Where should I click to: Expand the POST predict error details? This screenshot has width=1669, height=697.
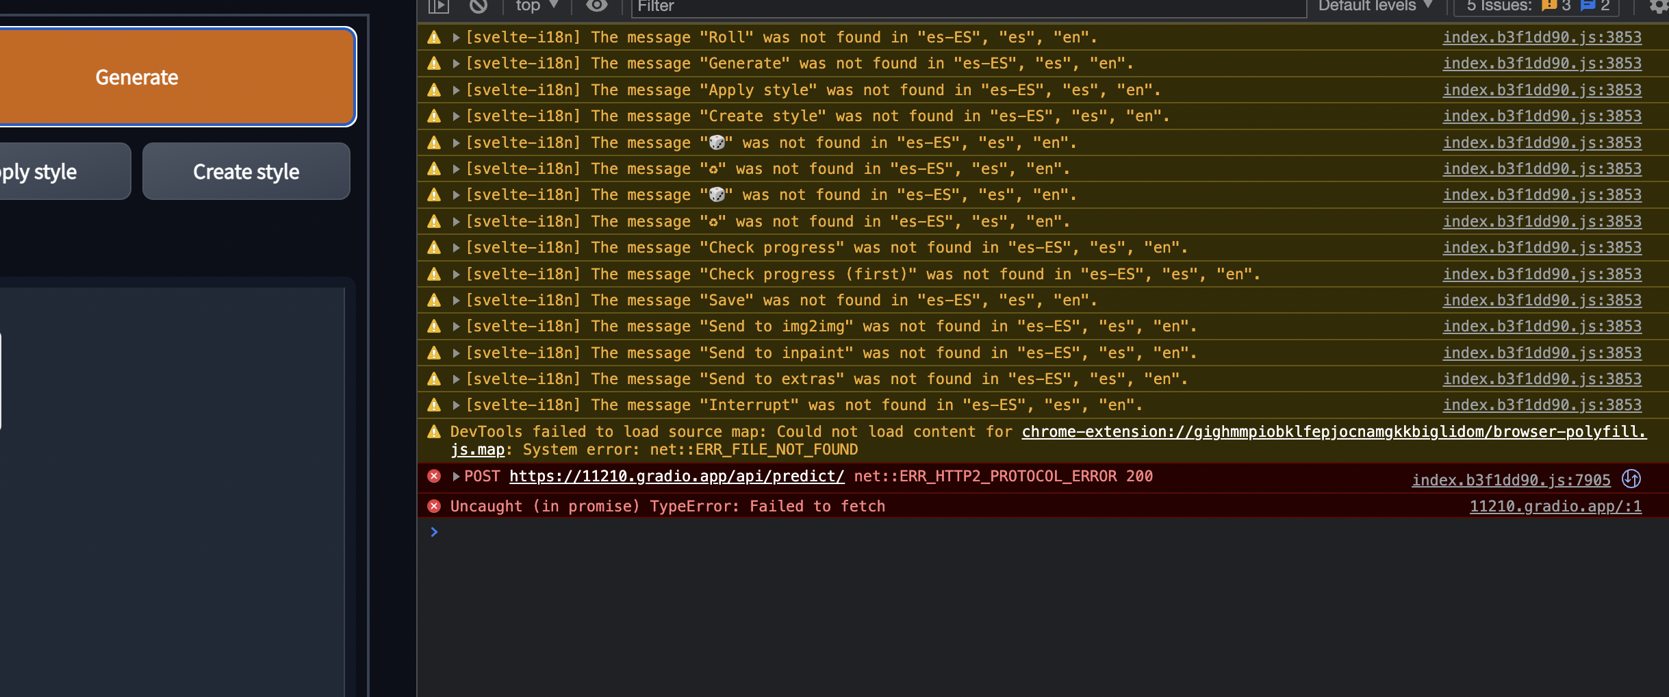[455, 476]
